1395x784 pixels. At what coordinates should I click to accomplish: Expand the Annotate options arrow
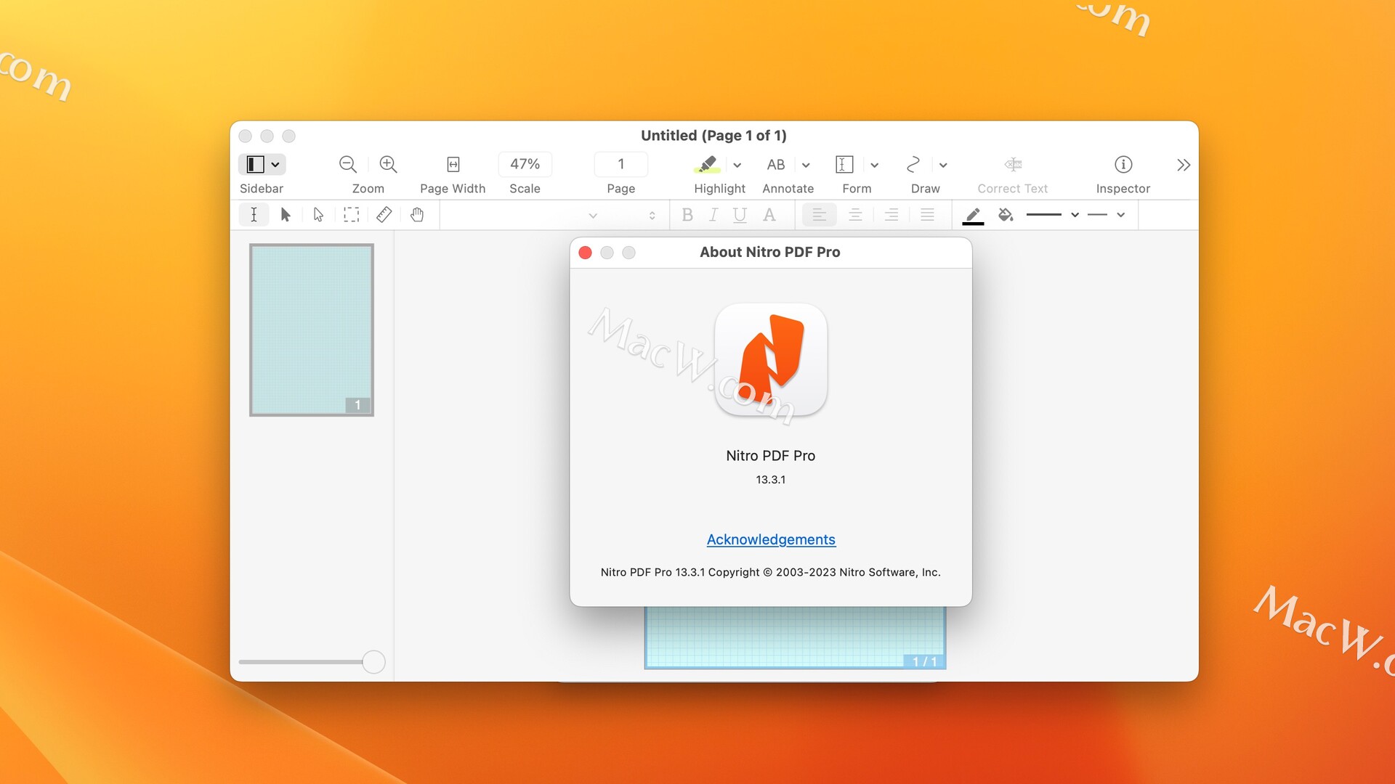point(806,165)
